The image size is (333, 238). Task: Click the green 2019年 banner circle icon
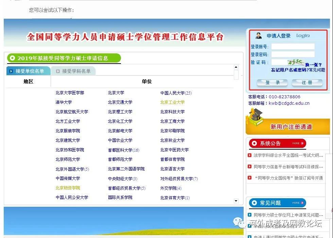click(12, 58)
